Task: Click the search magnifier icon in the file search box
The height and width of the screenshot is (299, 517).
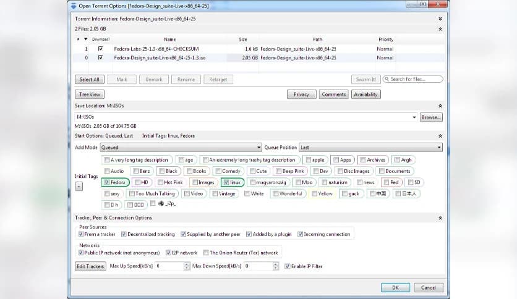Action: click(x=387, y=79)
